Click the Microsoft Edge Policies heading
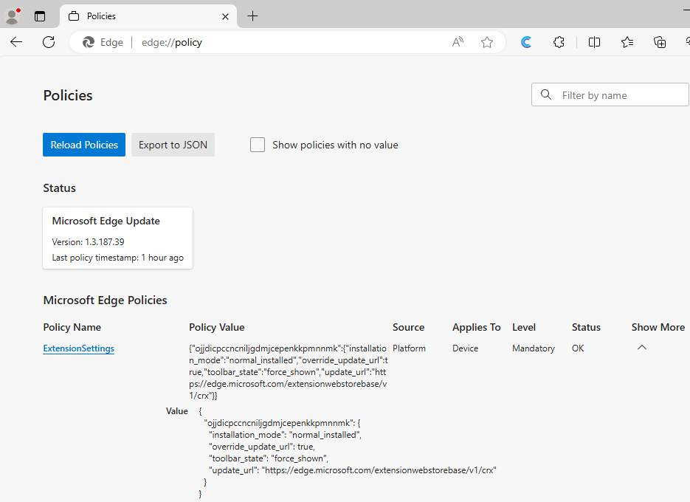This screenshot has width=690, height=502. [106, 300]
